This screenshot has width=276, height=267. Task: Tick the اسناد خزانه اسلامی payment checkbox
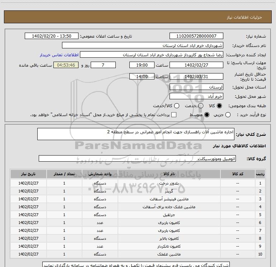click(174, 115)
